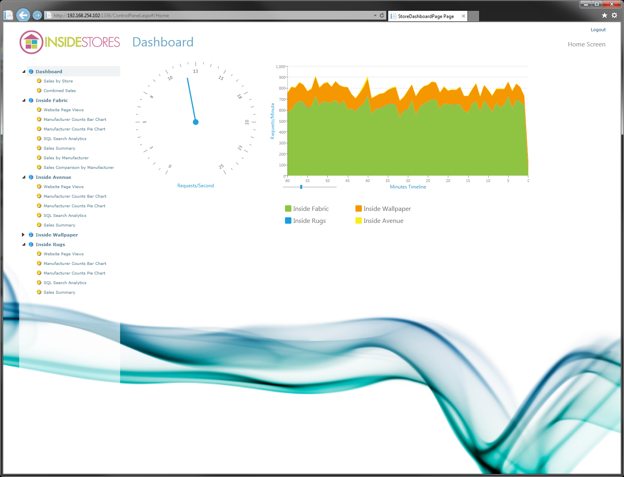Click the blue globe icon beside Inside Wallpaper
624x477 pixels.
point(31,235)
